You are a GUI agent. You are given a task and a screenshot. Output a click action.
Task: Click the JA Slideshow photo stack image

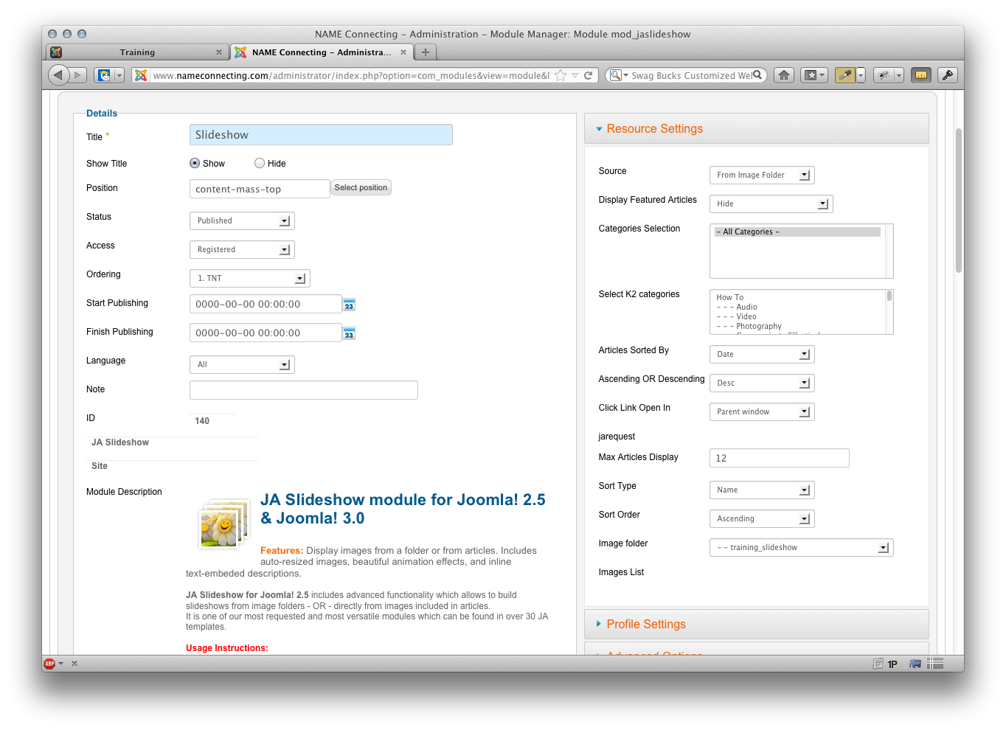224,524
